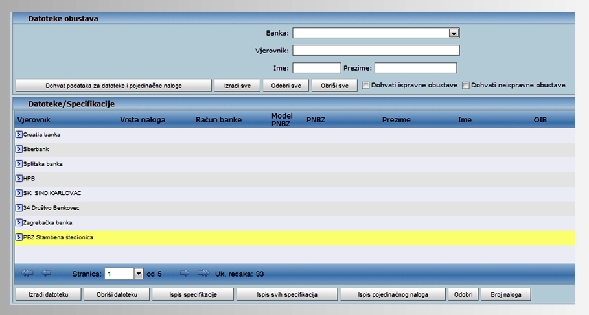
Task: Open the Stranica page number dropdown
Action: 138,274
